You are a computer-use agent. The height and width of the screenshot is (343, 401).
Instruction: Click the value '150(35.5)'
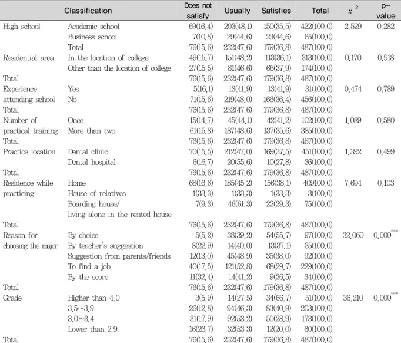pos(277,27)
